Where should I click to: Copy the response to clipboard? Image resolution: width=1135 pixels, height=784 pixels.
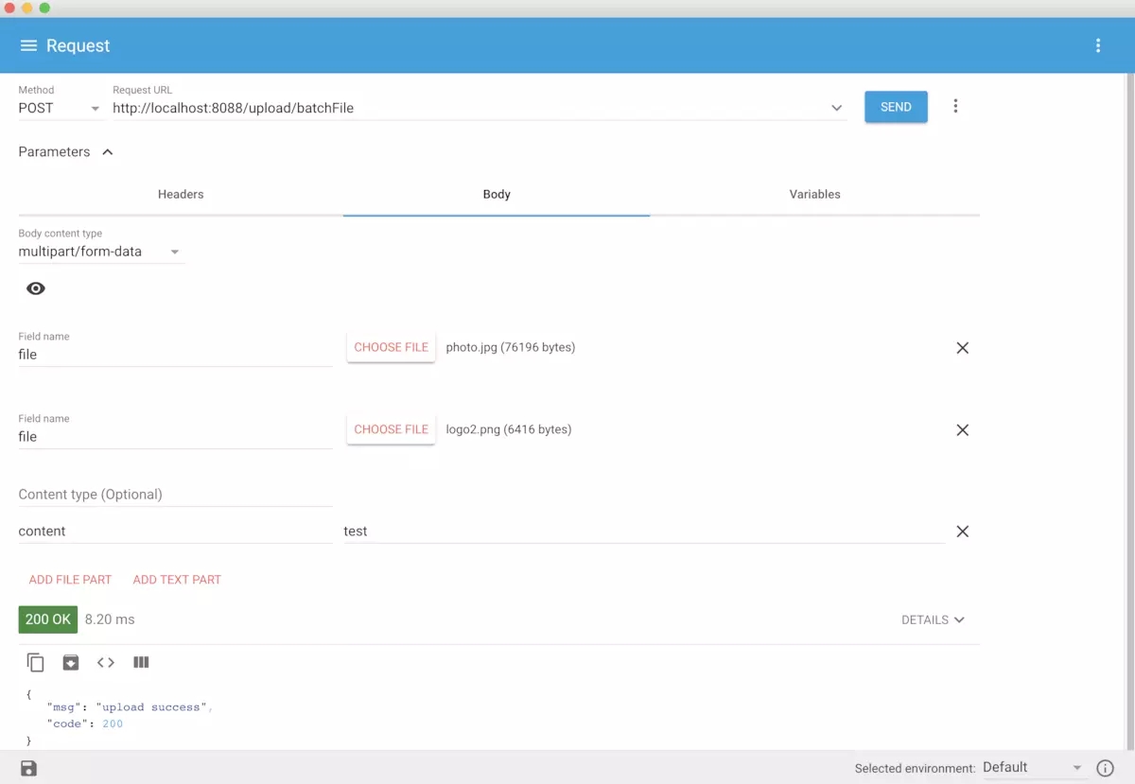click(36, 663)
